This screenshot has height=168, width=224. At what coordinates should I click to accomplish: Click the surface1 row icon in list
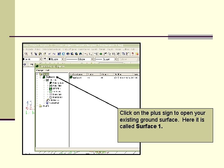click(71, 77)
